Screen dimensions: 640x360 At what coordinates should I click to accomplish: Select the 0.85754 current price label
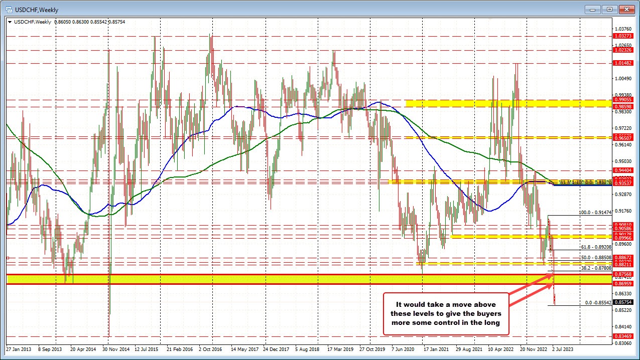click(x=624, y=303)
